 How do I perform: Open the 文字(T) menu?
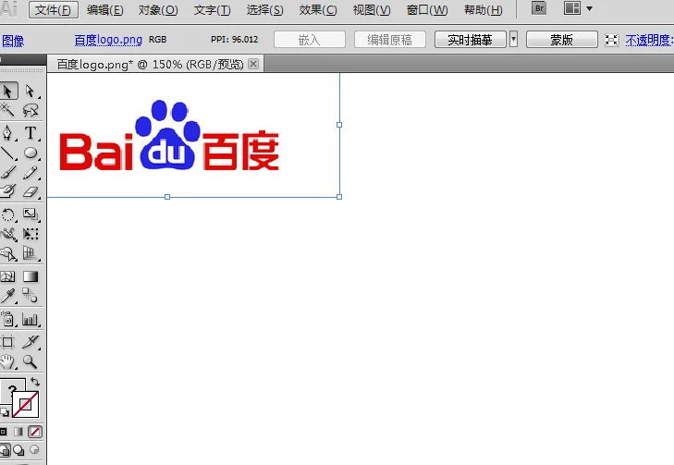[212, 10]
